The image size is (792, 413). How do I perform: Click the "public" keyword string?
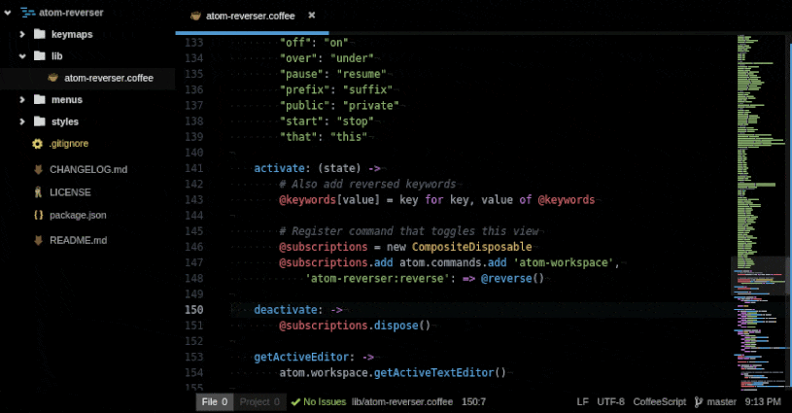(x=301, y=106)
